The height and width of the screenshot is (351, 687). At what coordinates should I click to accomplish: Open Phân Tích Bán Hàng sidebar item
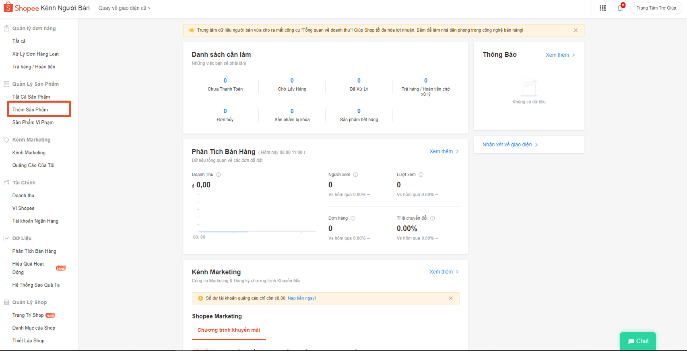click(x=34, y=251)
